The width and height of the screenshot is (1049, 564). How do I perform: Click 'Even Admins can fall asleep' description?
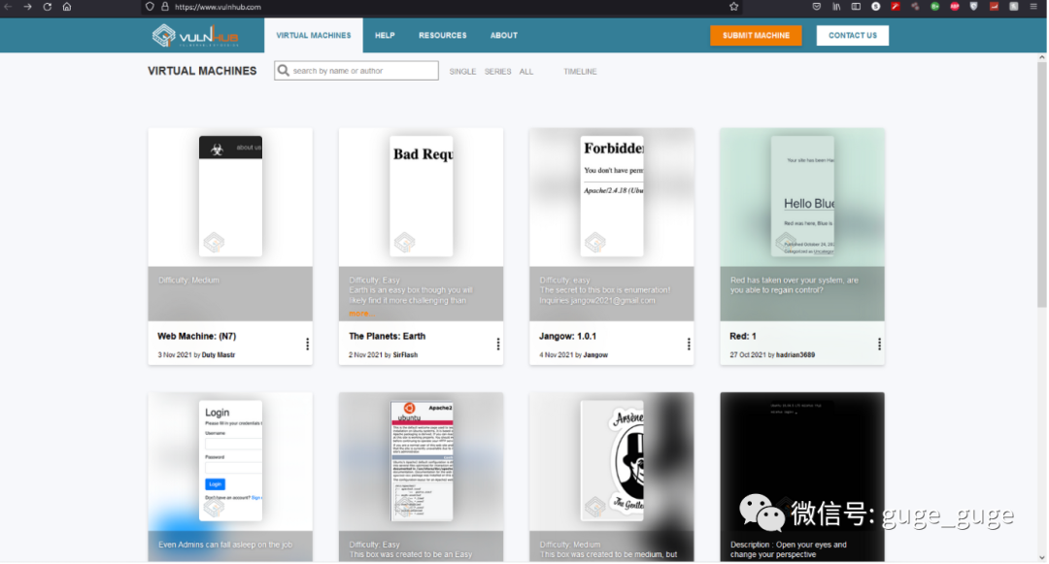225,545
